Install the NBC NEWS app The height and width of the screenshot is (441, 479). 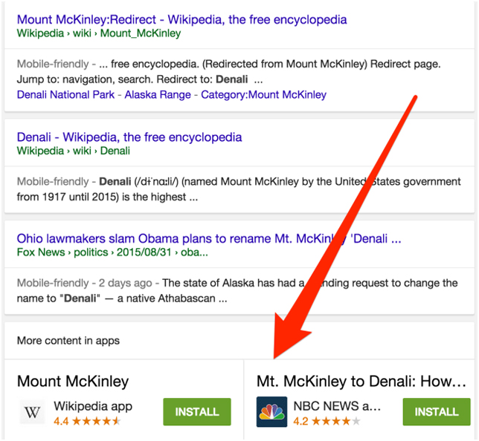point(437,412)
